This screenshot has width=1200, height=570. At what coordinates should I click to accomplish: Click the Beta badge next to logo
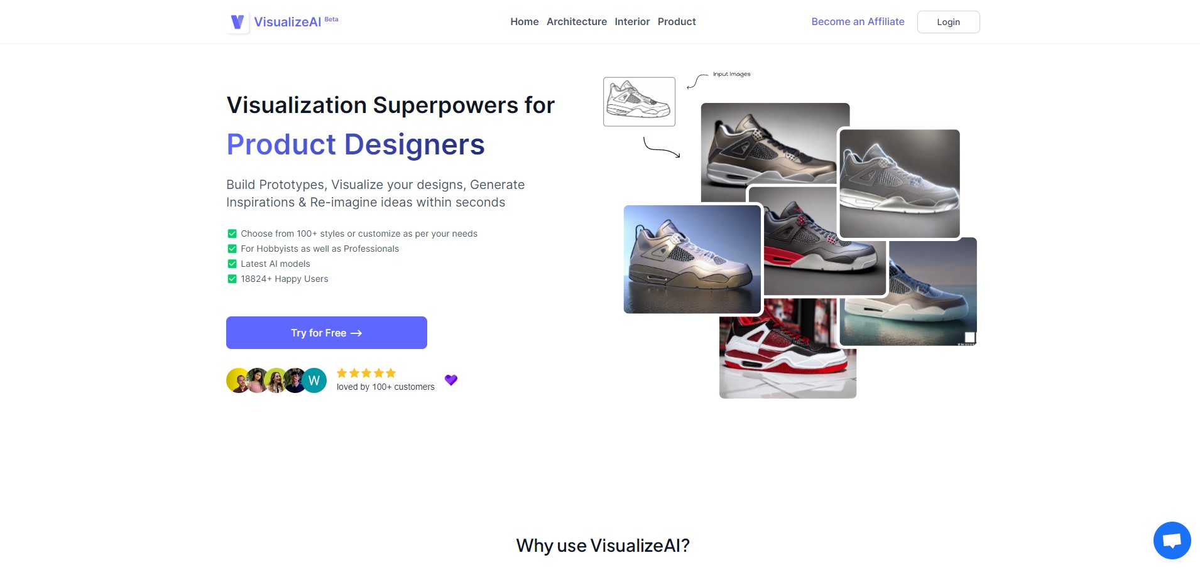[331, 19]
